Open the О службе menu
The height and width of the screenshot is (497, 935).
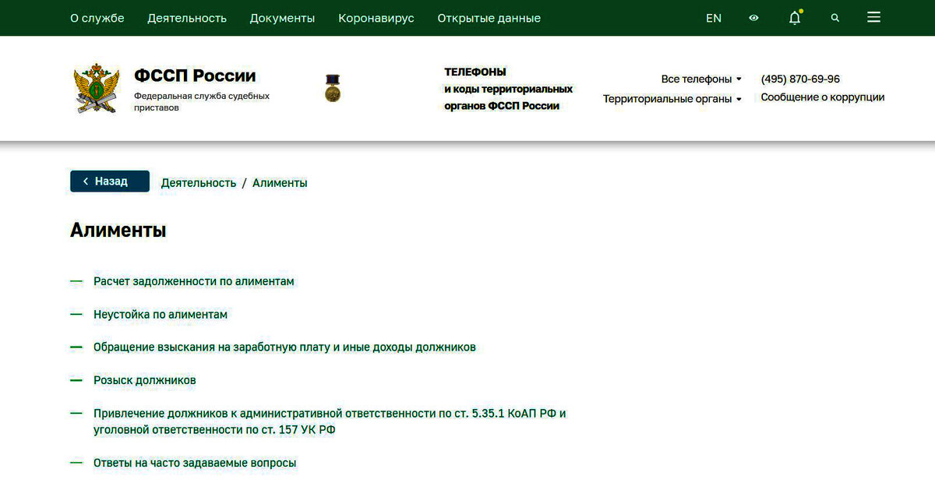pos(97,18)
